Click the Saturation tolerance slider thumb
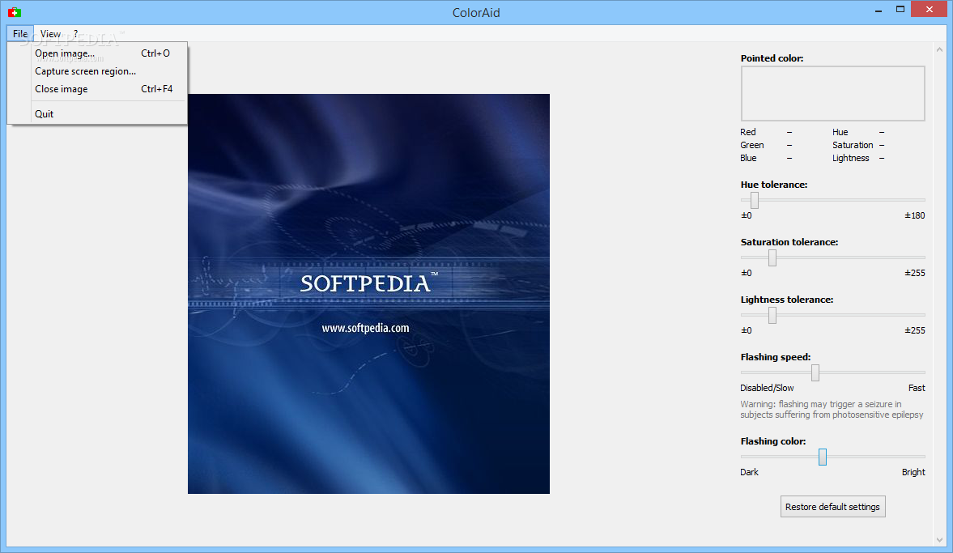Screen dimensions: 953x553 pyautogui.click(x=772, y=257)
